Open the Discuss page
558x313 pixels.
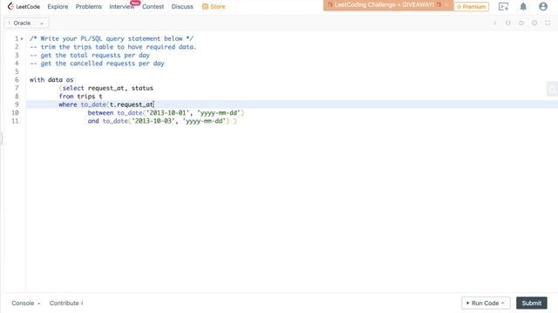tap(182, 6)
